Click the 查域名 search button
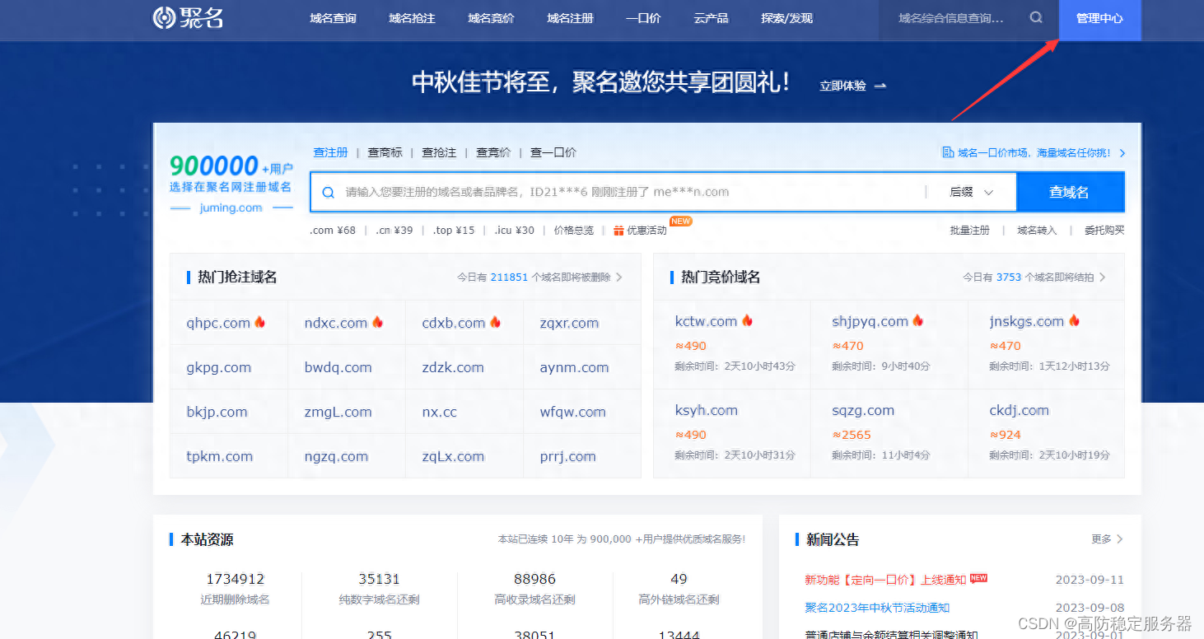 click(x=1070, y=192)
